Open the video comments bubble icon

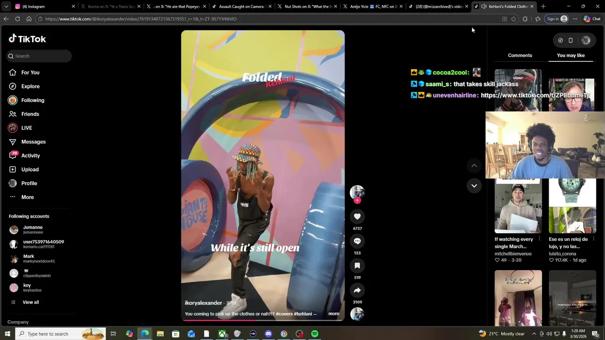[357, 241]
